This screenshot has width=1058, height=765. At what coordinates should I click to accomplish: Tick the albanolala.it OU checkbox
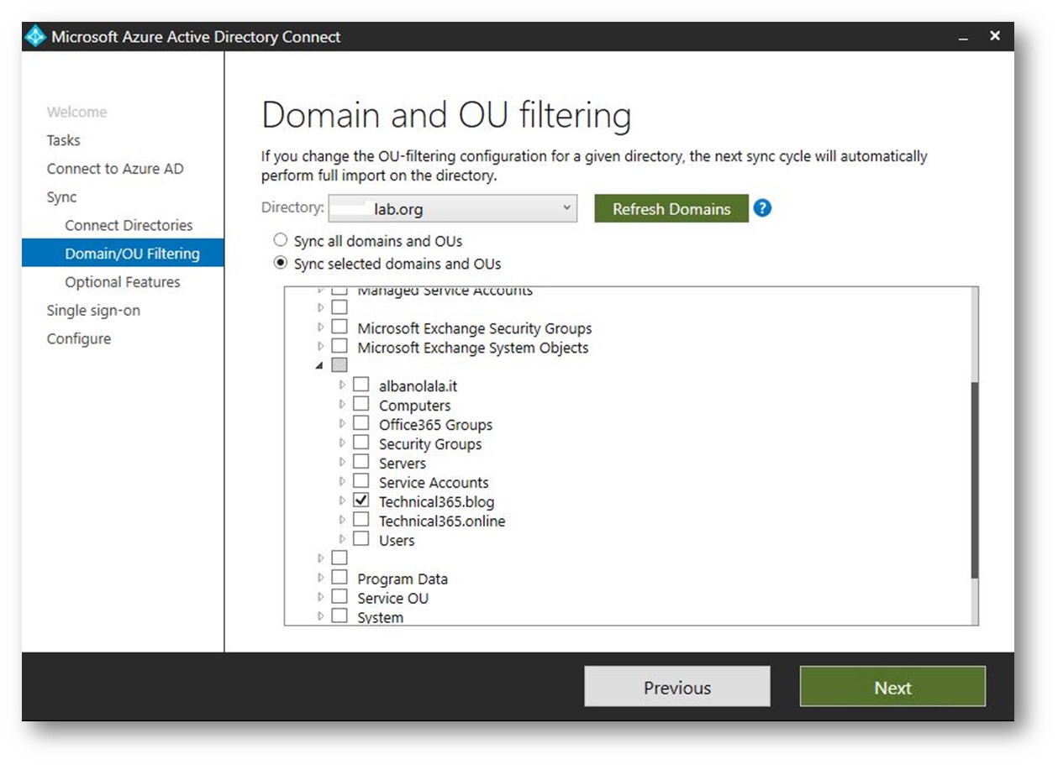(361, 385)
